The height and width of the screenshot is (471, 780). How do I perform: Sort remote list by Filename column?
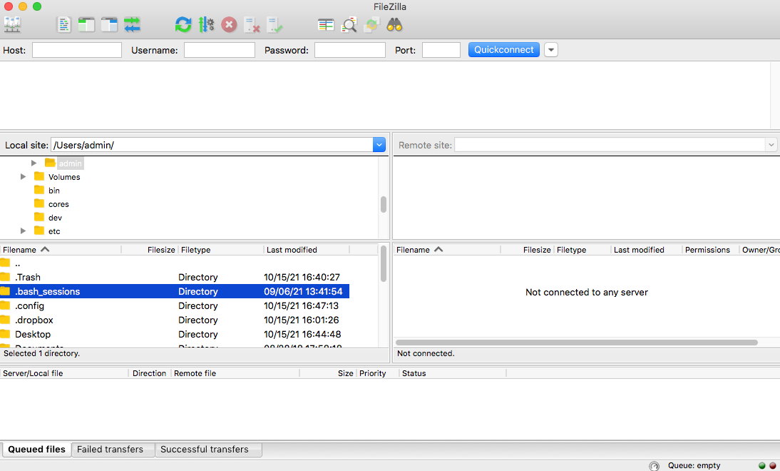(x=447, y=250)
